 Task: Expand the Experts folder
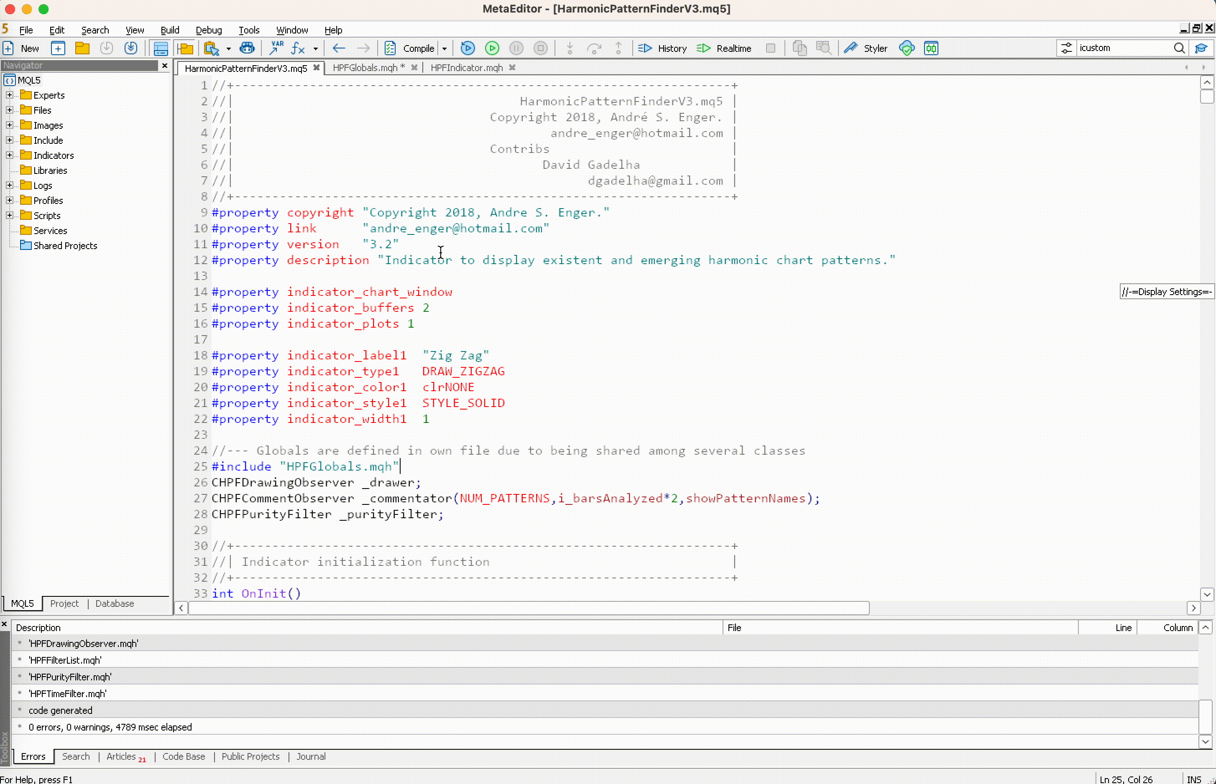[x=9, y=95]
